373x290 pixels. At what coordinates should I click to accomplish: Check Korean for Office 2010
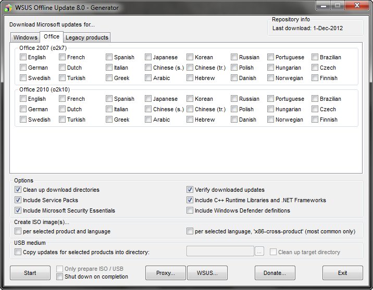point(190,99)
